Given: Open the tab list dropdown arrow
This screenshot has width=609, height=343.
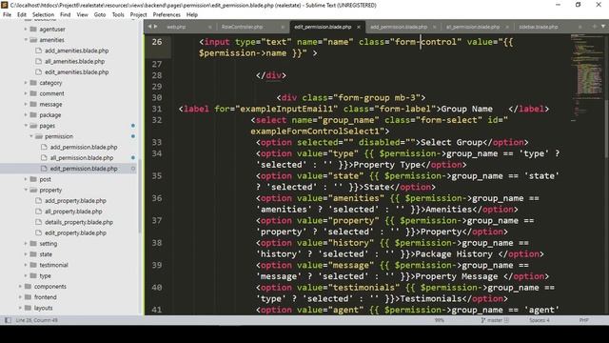Looking at the screenshot, I should [603, 27].
